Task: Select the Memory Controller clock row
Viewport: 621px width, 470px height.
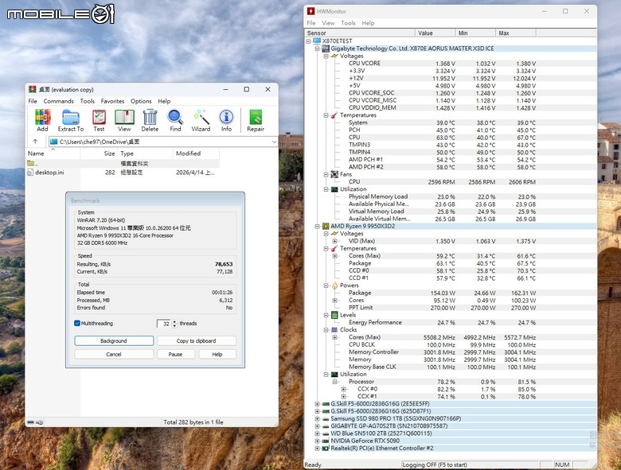Action: [x=442, y=352]
